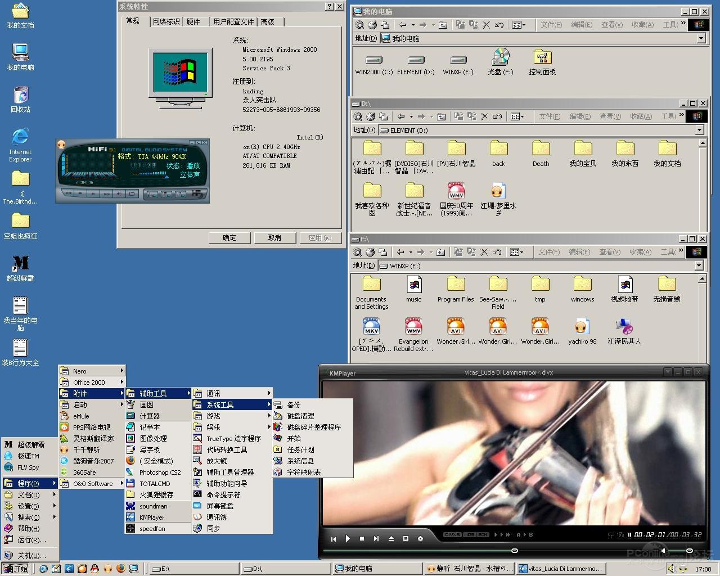
Task: Toggle HiFi player third panel button
Action: point(180,194)
